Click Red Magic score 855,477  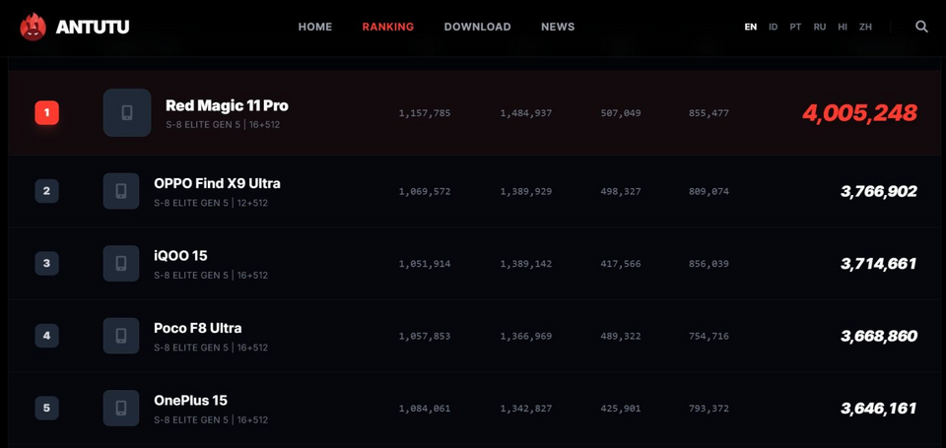(709, 113)
